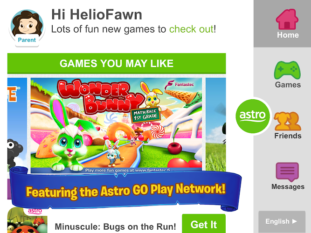Open the Games controller icon
The image size is (311, 233).
pyautogui.click(x=287, y=70)
